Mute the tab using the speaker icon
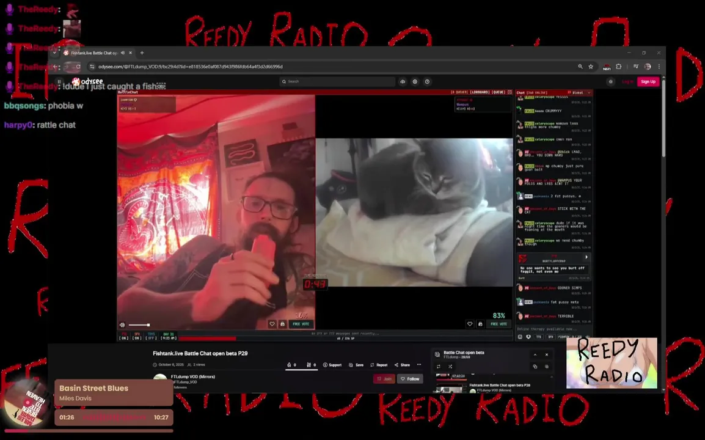The height and width of the screenshot is (440, 705). click(x=123, y=53)
